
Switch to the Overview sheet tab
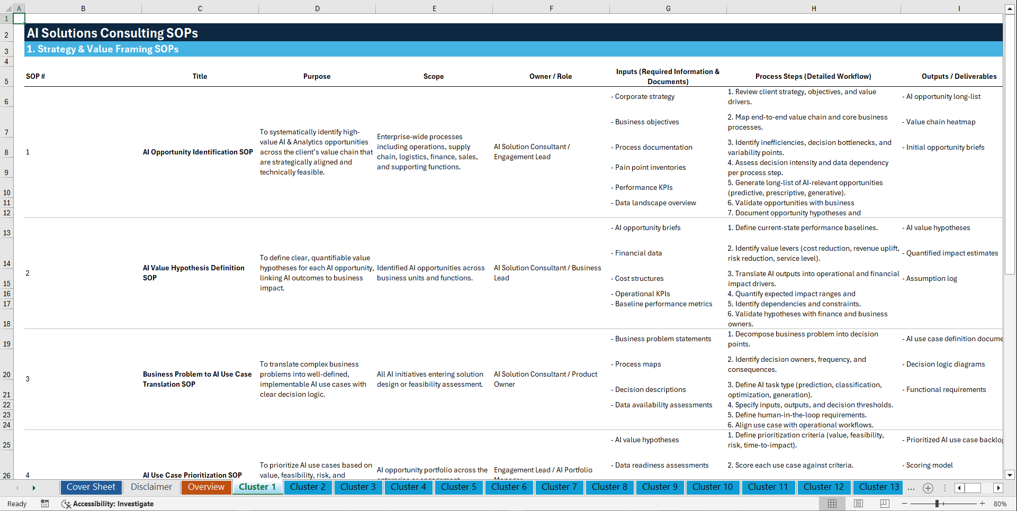(x=206, y=487)
